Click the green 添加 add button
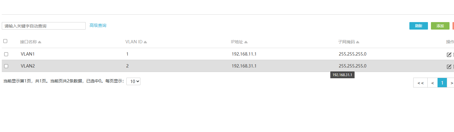Image resolution: width=454 pixels, height=132 pixels. click(440, 26)
